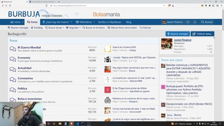
Task: Open the followed thread titled Borrar
Action: click(178, 115)
